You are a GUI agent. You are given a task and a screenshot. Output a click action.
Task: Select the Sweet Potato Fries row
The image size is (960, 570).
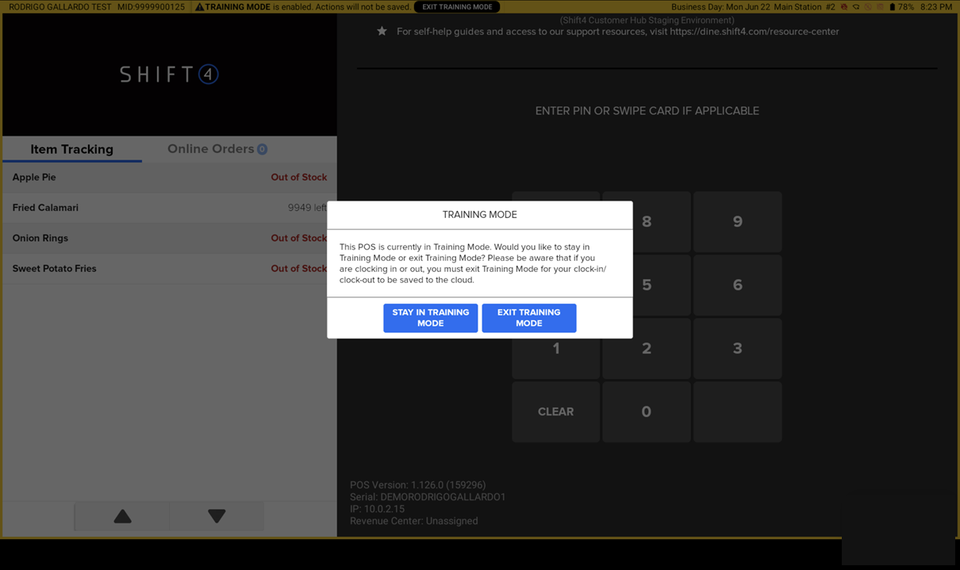click(169, 269)
